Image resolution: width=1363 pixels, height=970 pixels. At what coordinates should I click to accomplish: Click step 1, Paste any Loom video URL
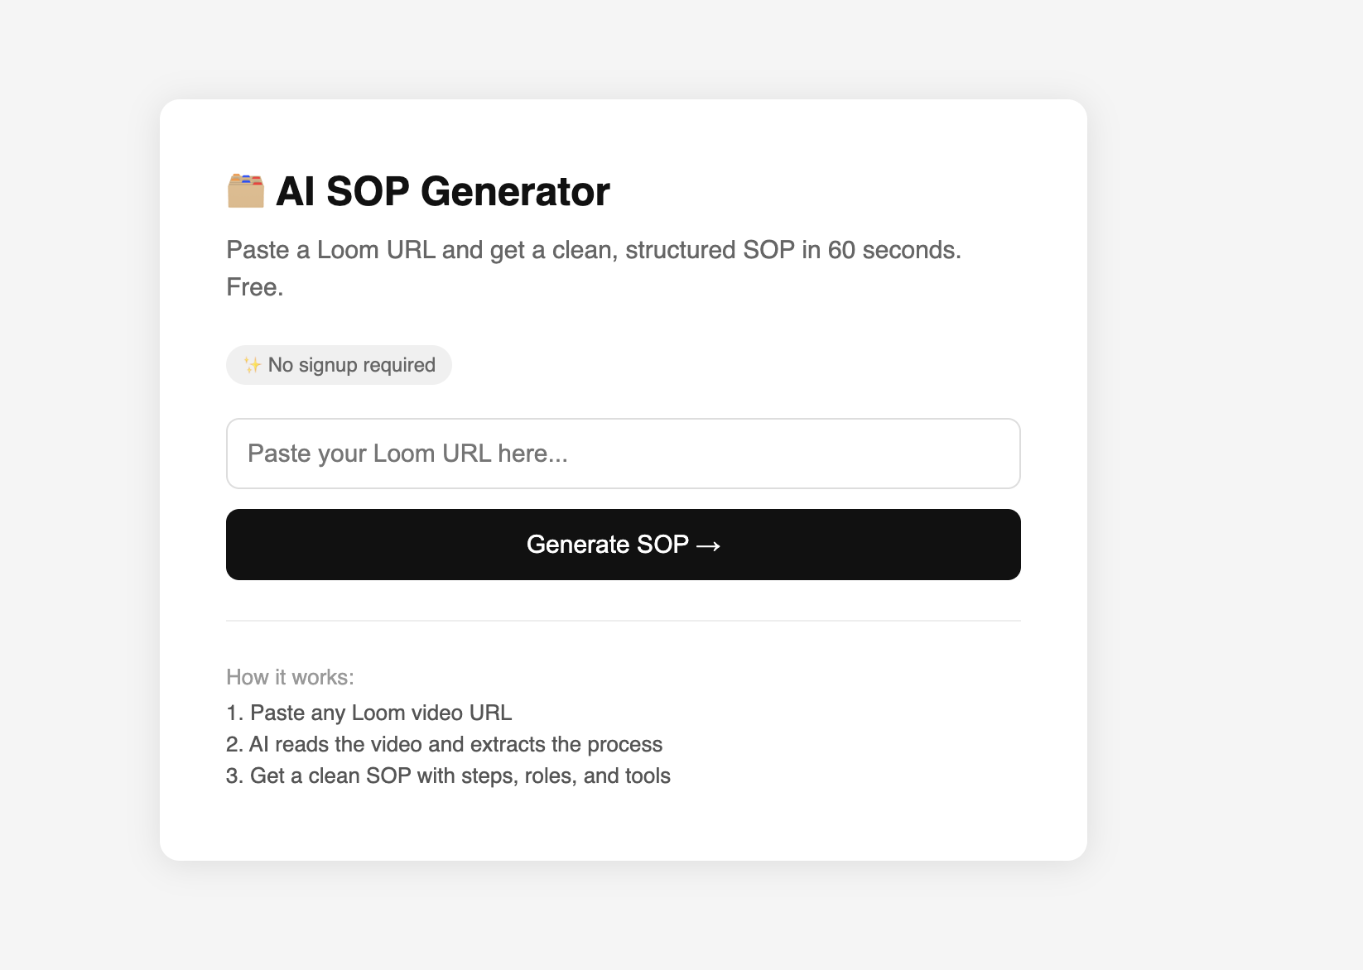[x=368, y=713]
